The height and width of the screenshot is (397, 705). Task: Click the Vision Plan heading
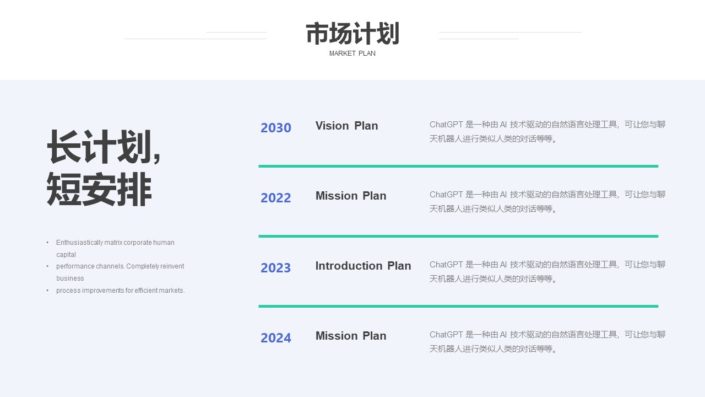[347, 126]
